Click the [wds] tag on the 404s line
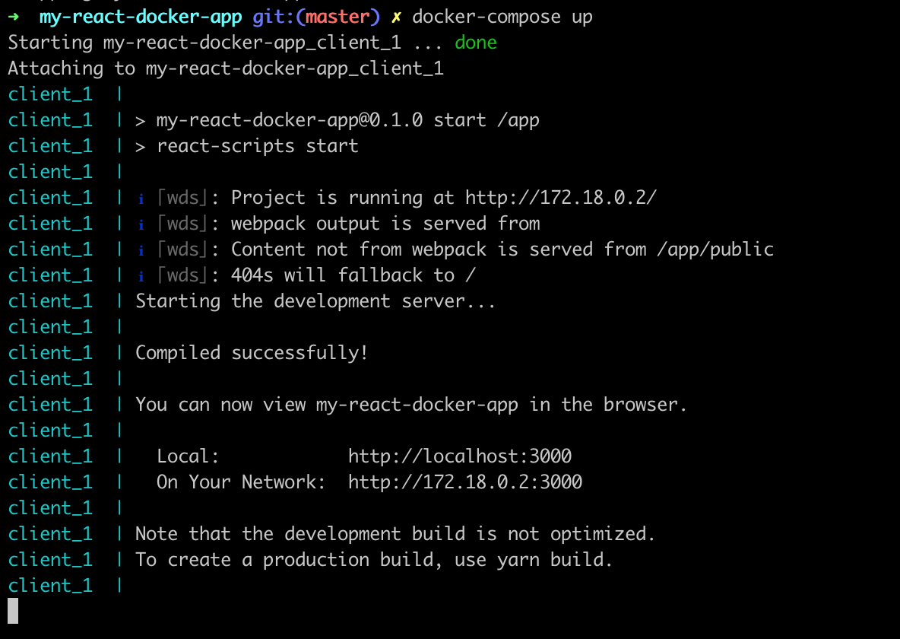The width and height of the screenshot is (900, 639). point(182,275)
